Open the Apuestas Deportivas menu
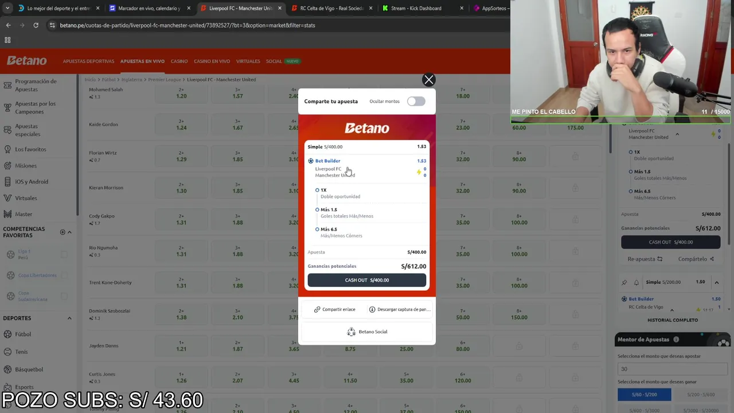 (x=88, y=61)
